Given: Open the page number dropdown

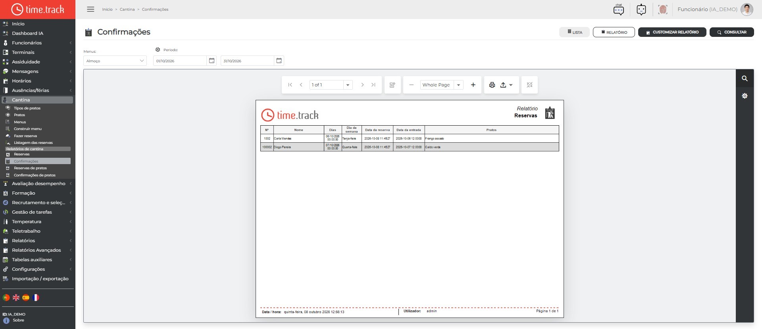Looking at the screenshot, I should coord(348,85).
